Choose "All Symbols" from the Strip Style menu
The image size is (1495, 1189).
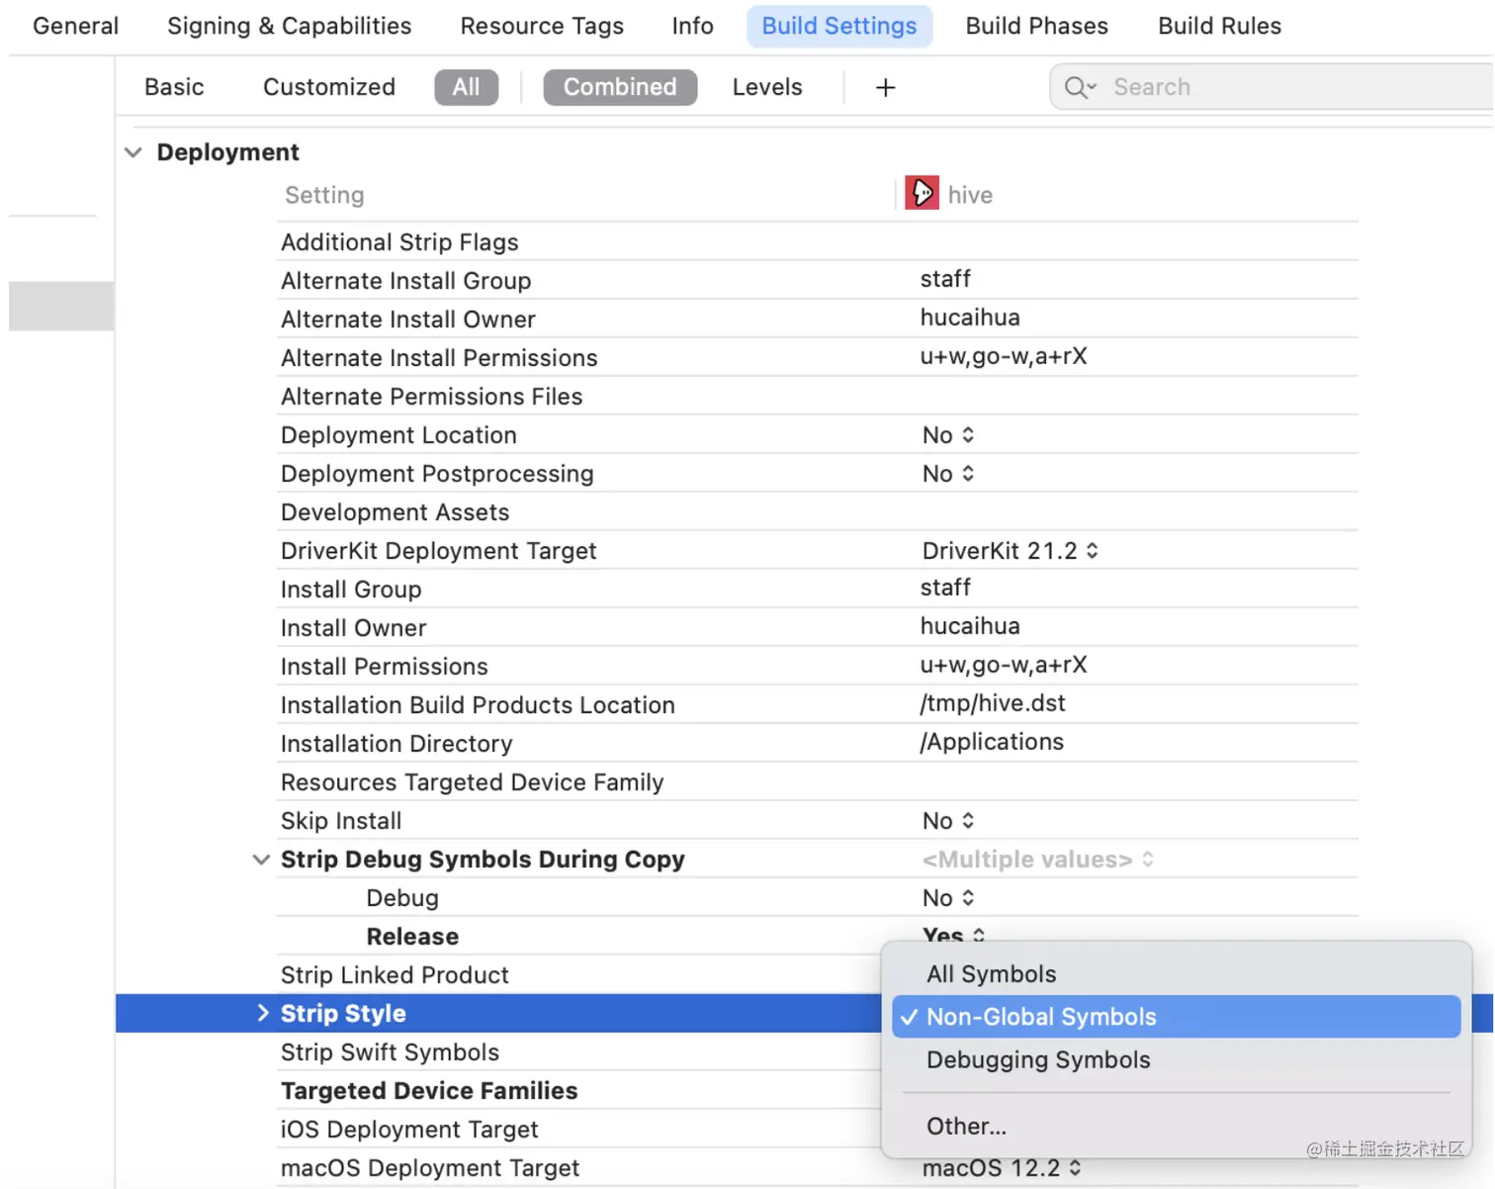point(990,973)
